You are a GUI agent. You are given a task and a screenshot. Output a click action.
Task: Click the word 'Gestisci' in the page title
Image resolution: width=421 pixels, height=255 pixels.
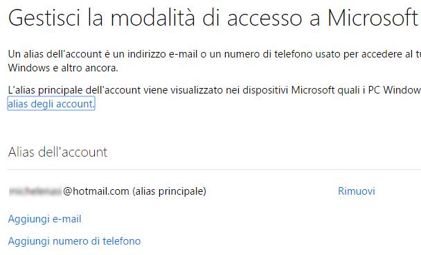pyautogui.click(x=44, y=18)
